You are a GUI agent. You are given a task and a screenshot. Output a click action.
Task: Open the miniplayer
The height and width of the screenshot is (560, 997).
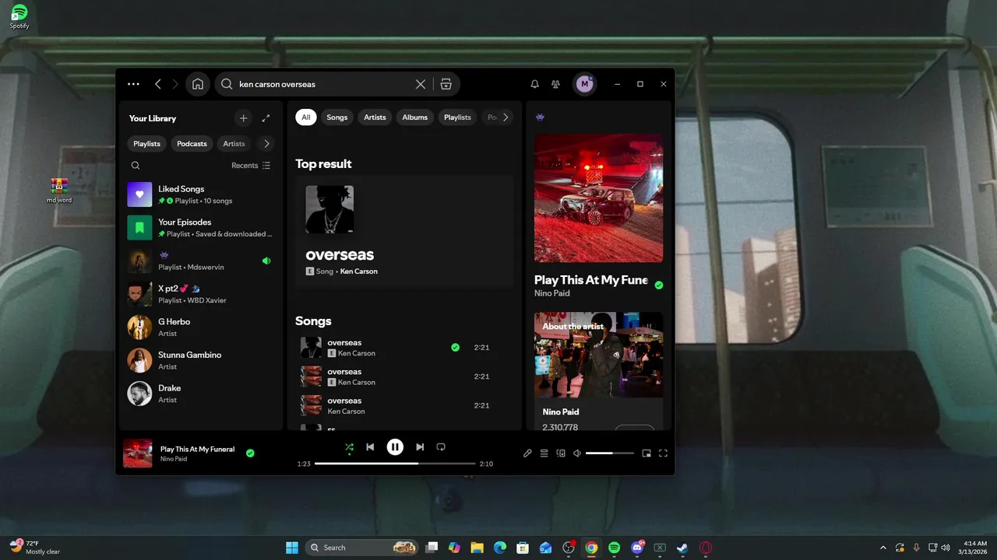(x=646, y=453)
